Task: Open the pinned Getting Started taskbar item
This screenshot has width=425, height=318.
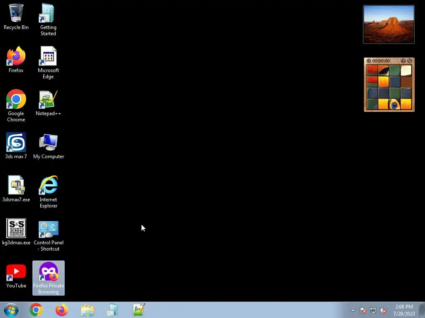Action: point(112,310)
